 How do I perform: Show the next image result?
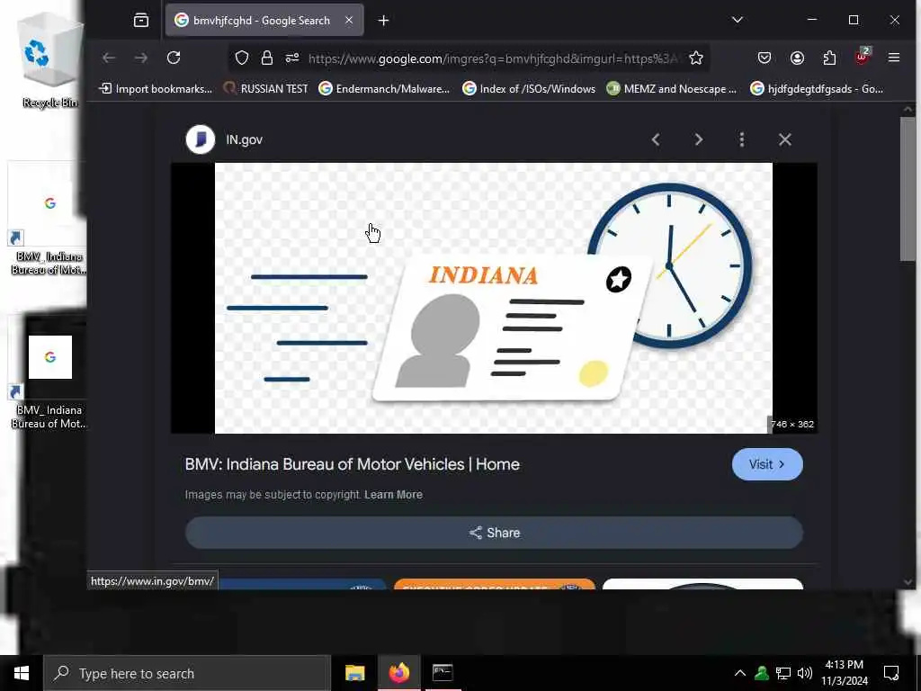[698, 139]
